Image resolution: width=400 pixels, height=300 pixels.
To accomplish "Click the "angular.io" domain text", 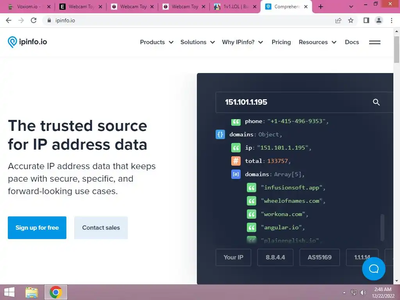I will click(x=281, y=227).
